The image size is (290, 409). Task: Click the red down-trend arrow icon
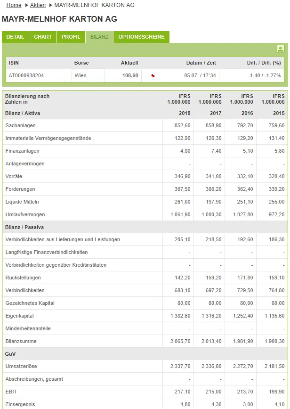(x=153, y=76)
